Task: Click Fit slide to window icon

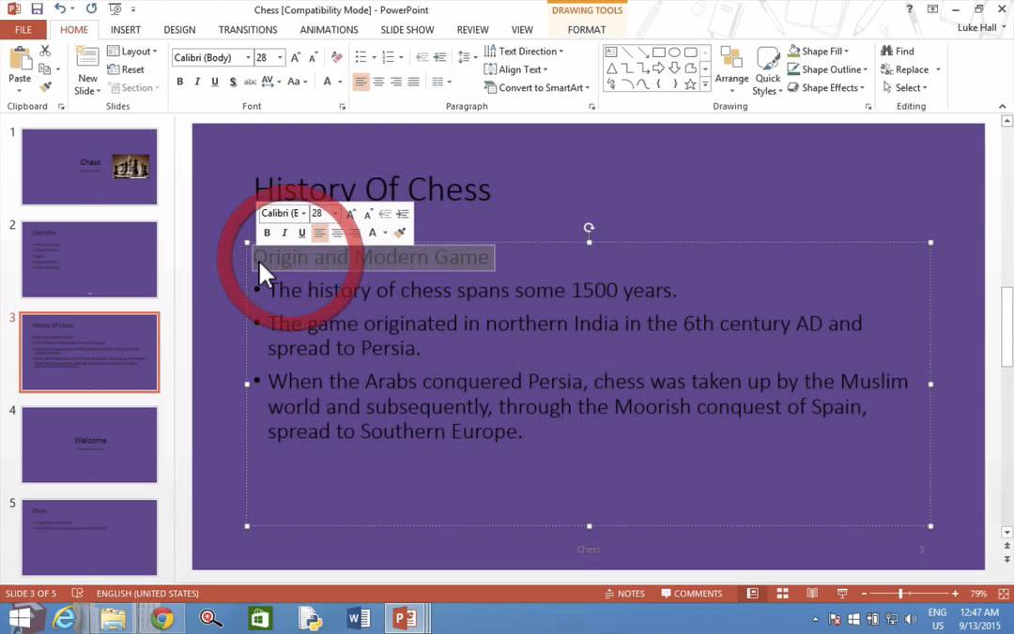Action: click(x=1004, y=594)
